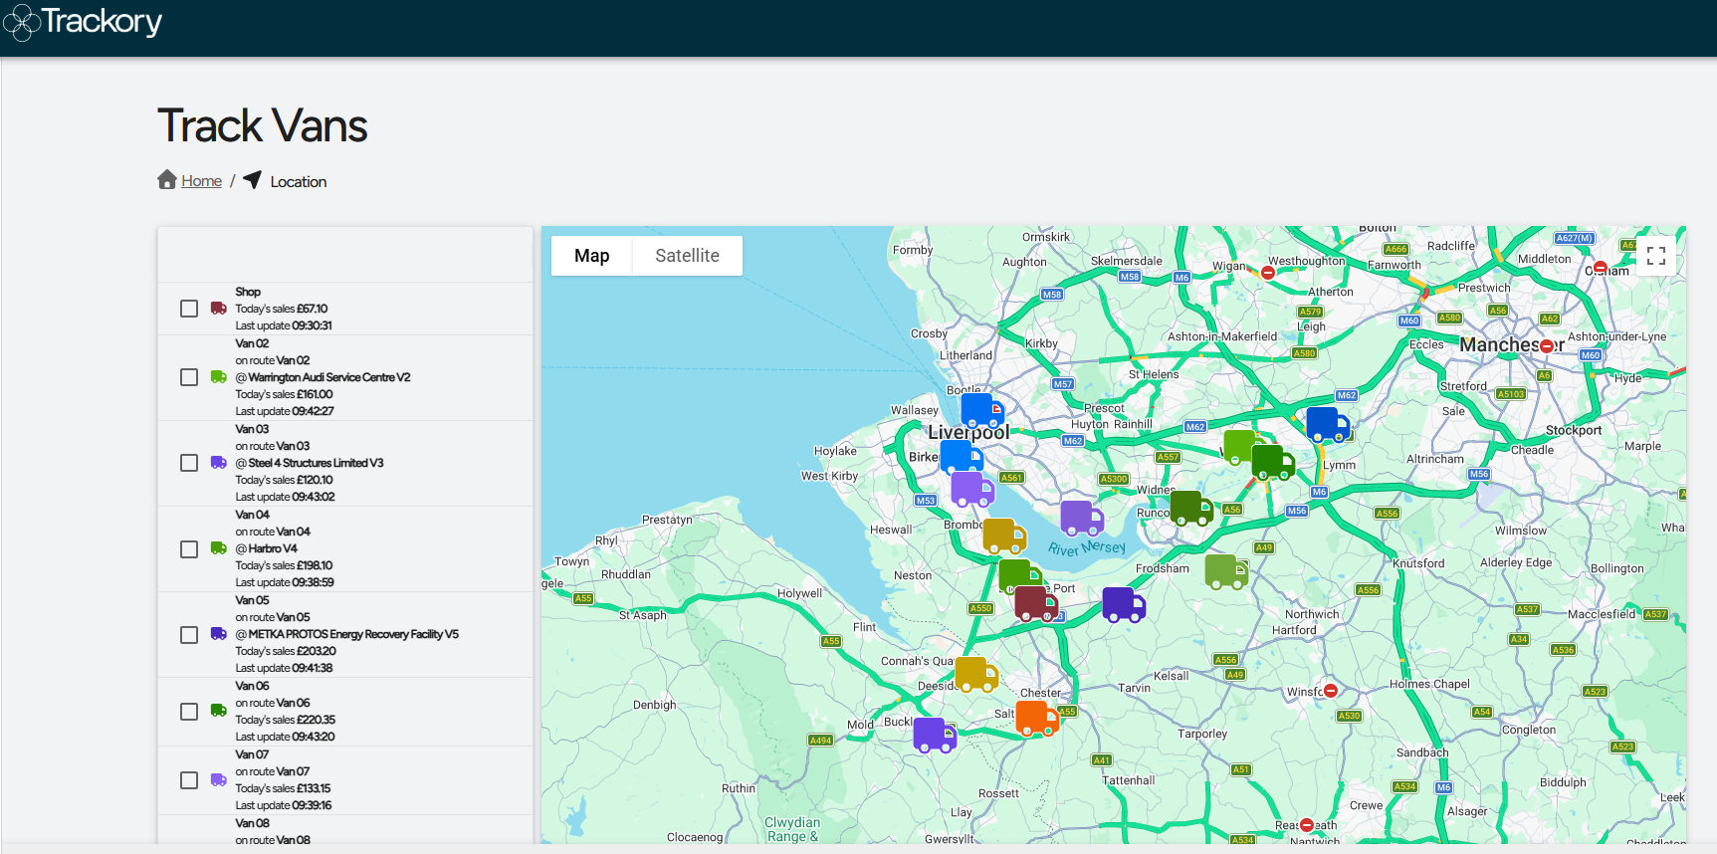Image resolution: width=1717 pixels, height=854 pixels.
Task: Click the purple truck icon for Van 07
Action: (219, 779)
